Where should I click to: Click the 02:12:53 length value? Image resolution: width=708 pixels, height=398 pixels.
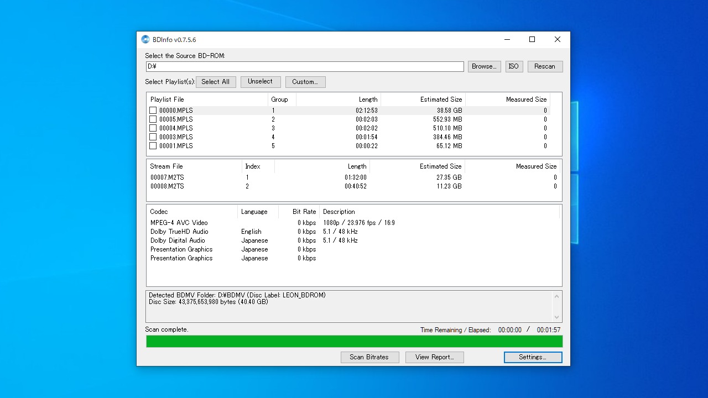(x=367, y=111)
